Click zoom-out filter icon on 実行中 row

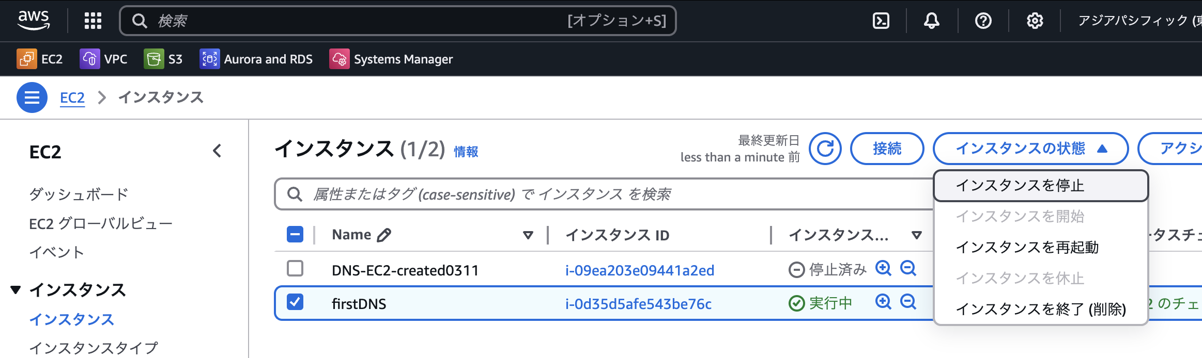point(908,302)
